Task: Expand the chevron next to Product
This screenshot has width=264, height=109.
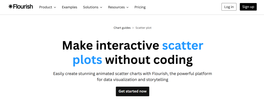Action: pyautogui.click(x=55, y=7)
